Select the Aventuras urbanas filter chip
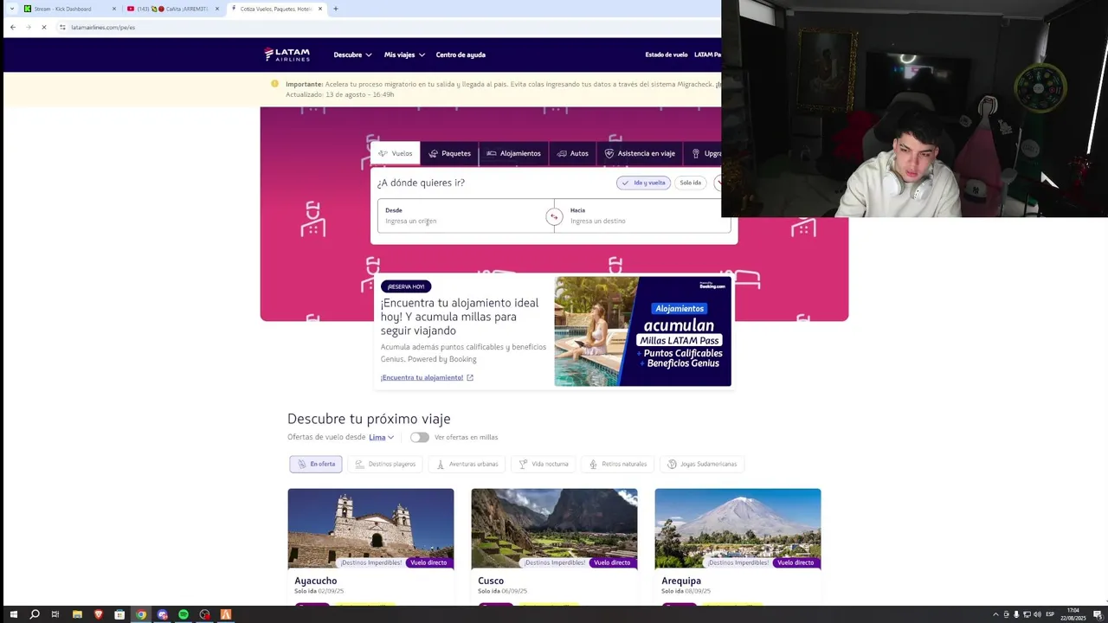 pos(467,464)
